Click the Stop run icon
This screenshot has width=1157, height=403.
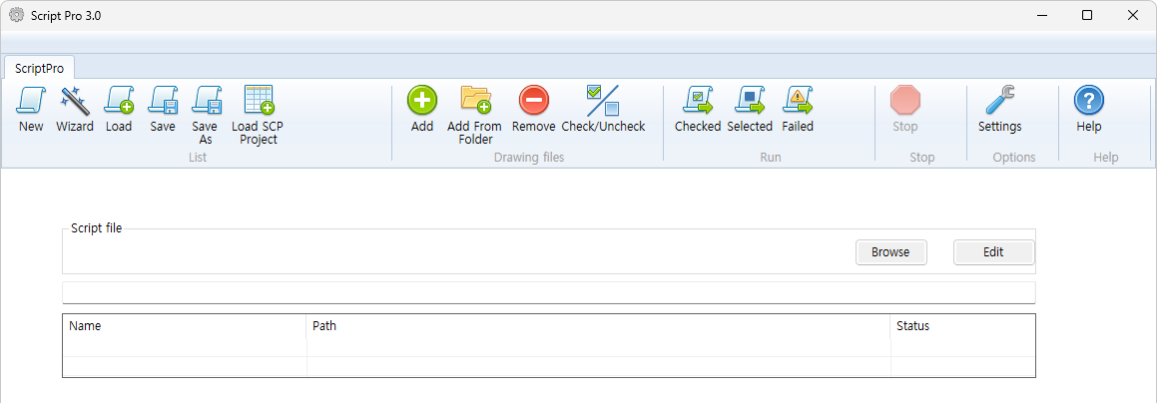(905, 100)
